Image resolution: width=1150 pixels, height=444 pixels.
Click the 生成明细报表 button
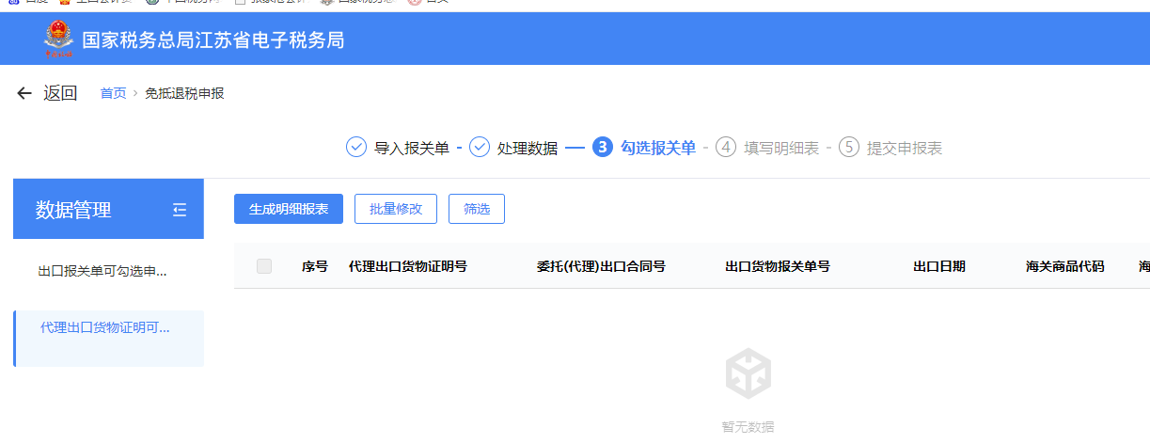pos(289,209)
